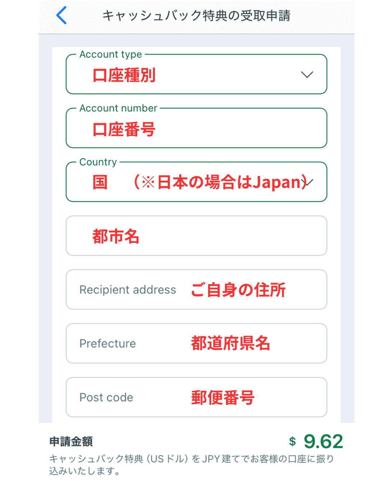Image resolution: width=388 pixels, height=485 pixels.
Task: Click the page title キャッシュバック特典の受取申請
Action: pyautogui.click(x=196, y=15)
